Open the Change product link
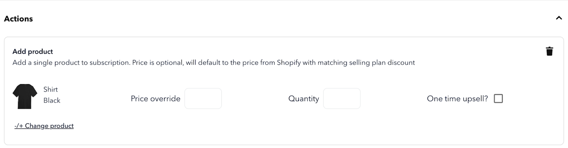This screenshot has width=568, height=148. point(44,126)
